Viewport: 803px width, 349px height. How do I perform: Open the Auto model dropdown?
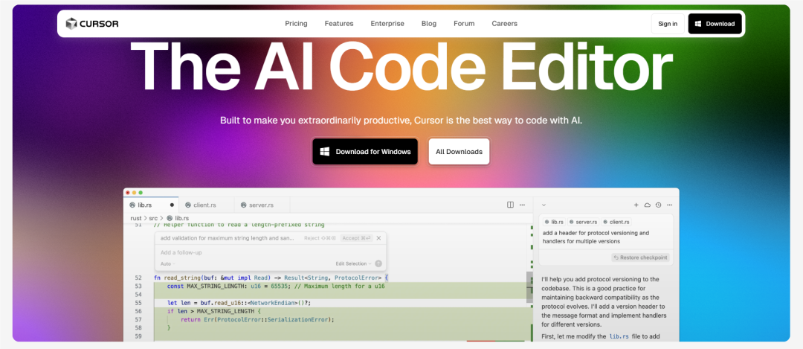[x=167, y=263]
